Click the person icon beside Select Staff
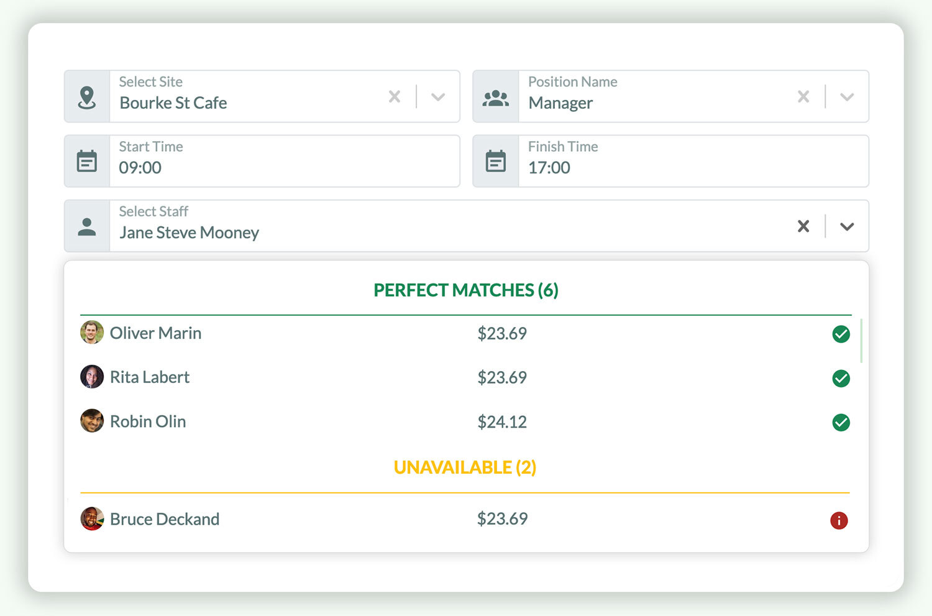The image size is (932, 616). 87,227
